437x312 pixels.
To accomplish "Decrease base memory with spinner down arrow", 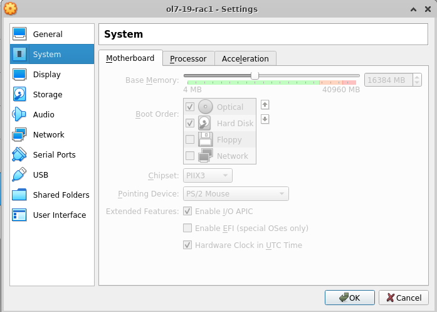I will 417,83.
